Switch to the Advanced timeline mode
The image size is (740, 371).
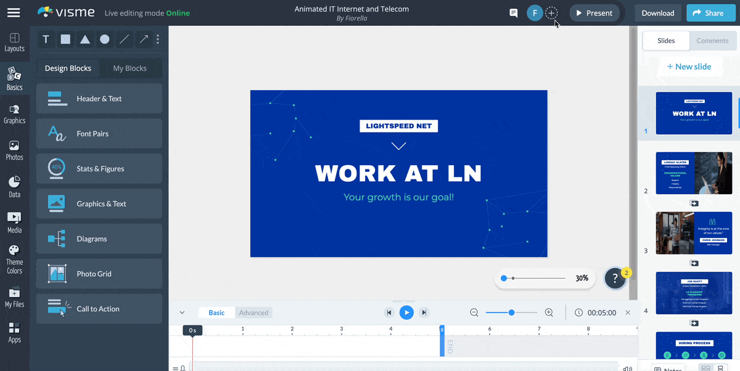tap(253, 312)
